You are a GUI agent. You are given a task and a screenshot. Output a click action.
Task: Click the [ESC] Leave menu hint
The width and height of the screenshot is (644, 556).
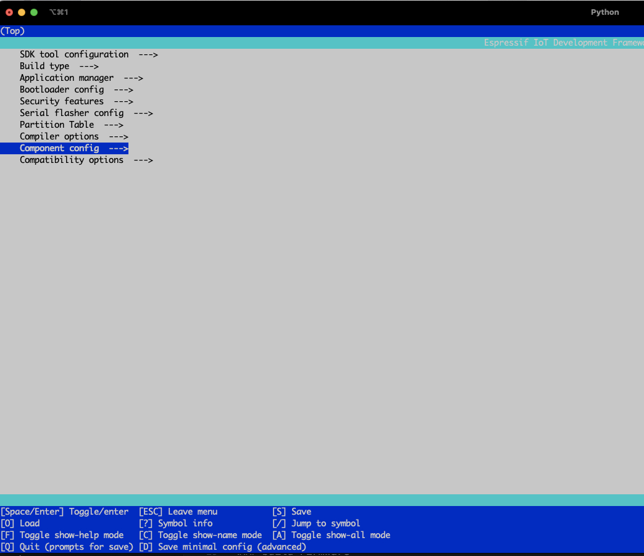[178, 512]
